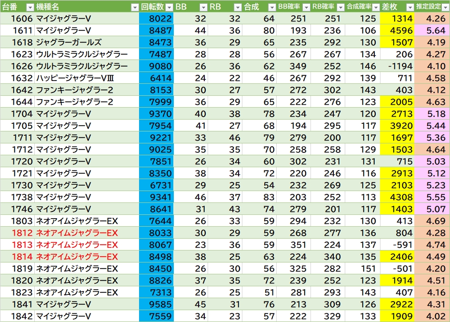Select the ジャグラーガールズ machine name cell
The width and height of the screenshot is (450, 322).
pyautogui.click(x=69, y=42)
